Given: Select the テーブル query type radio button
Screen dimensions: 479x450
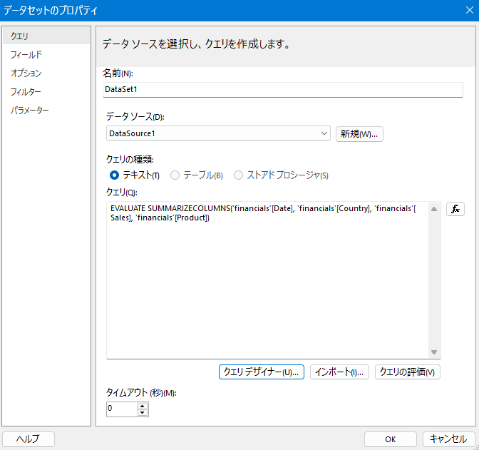Looking at the screenshot, I should pyautogui.click(x=175, y=175).
